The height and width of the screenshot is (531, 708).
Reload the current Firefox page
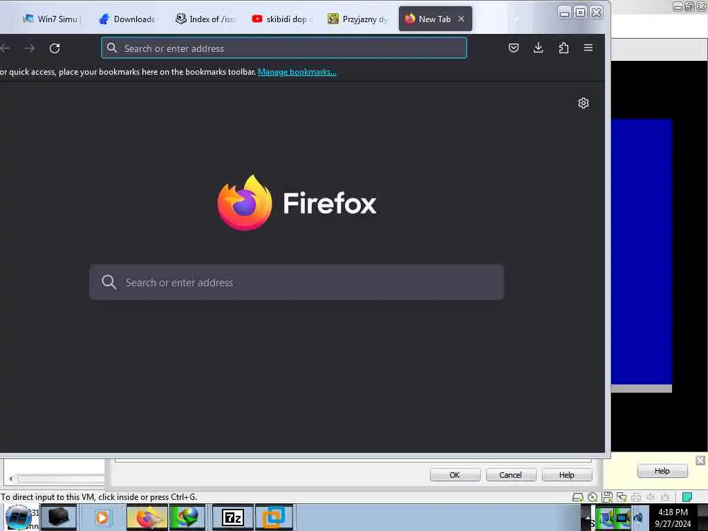point(55,48)
